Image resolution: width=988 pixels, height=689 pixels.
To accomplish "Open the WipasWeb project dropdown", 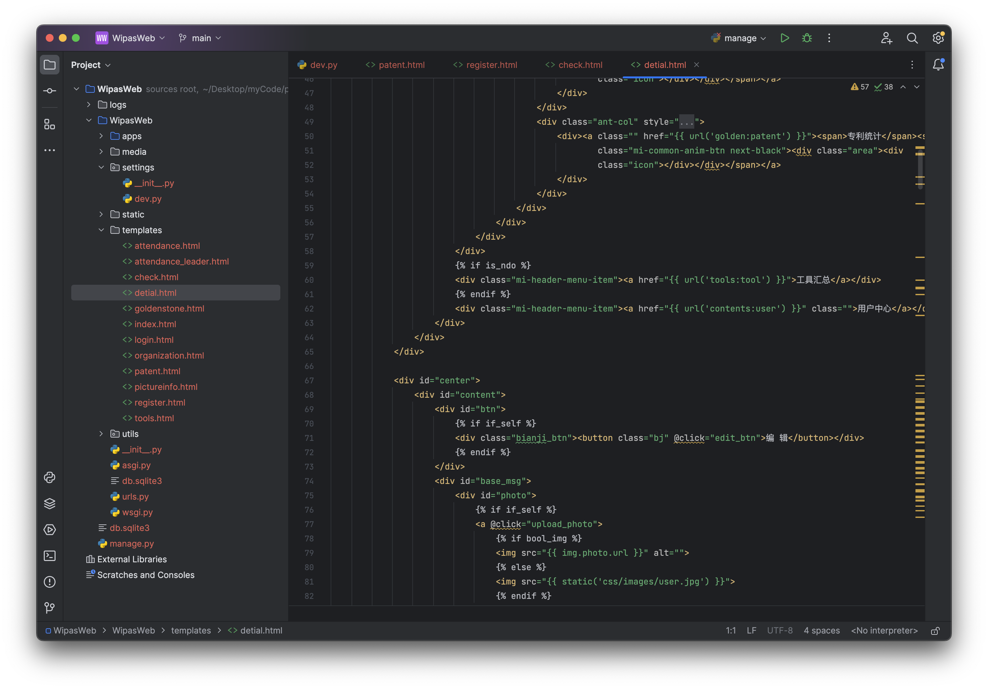I will 138,38.
